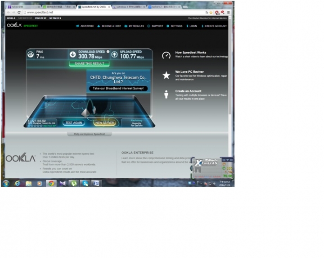Open NETINDEX in top navigation
Screen dimensions: 324x258
55,18
